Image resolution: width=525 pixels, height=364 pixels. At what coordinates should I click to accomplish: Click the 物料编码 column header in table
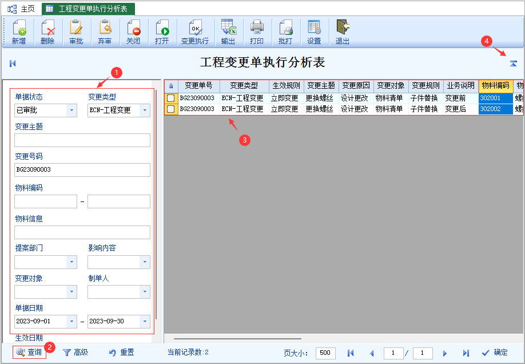[x=496, y=86]
